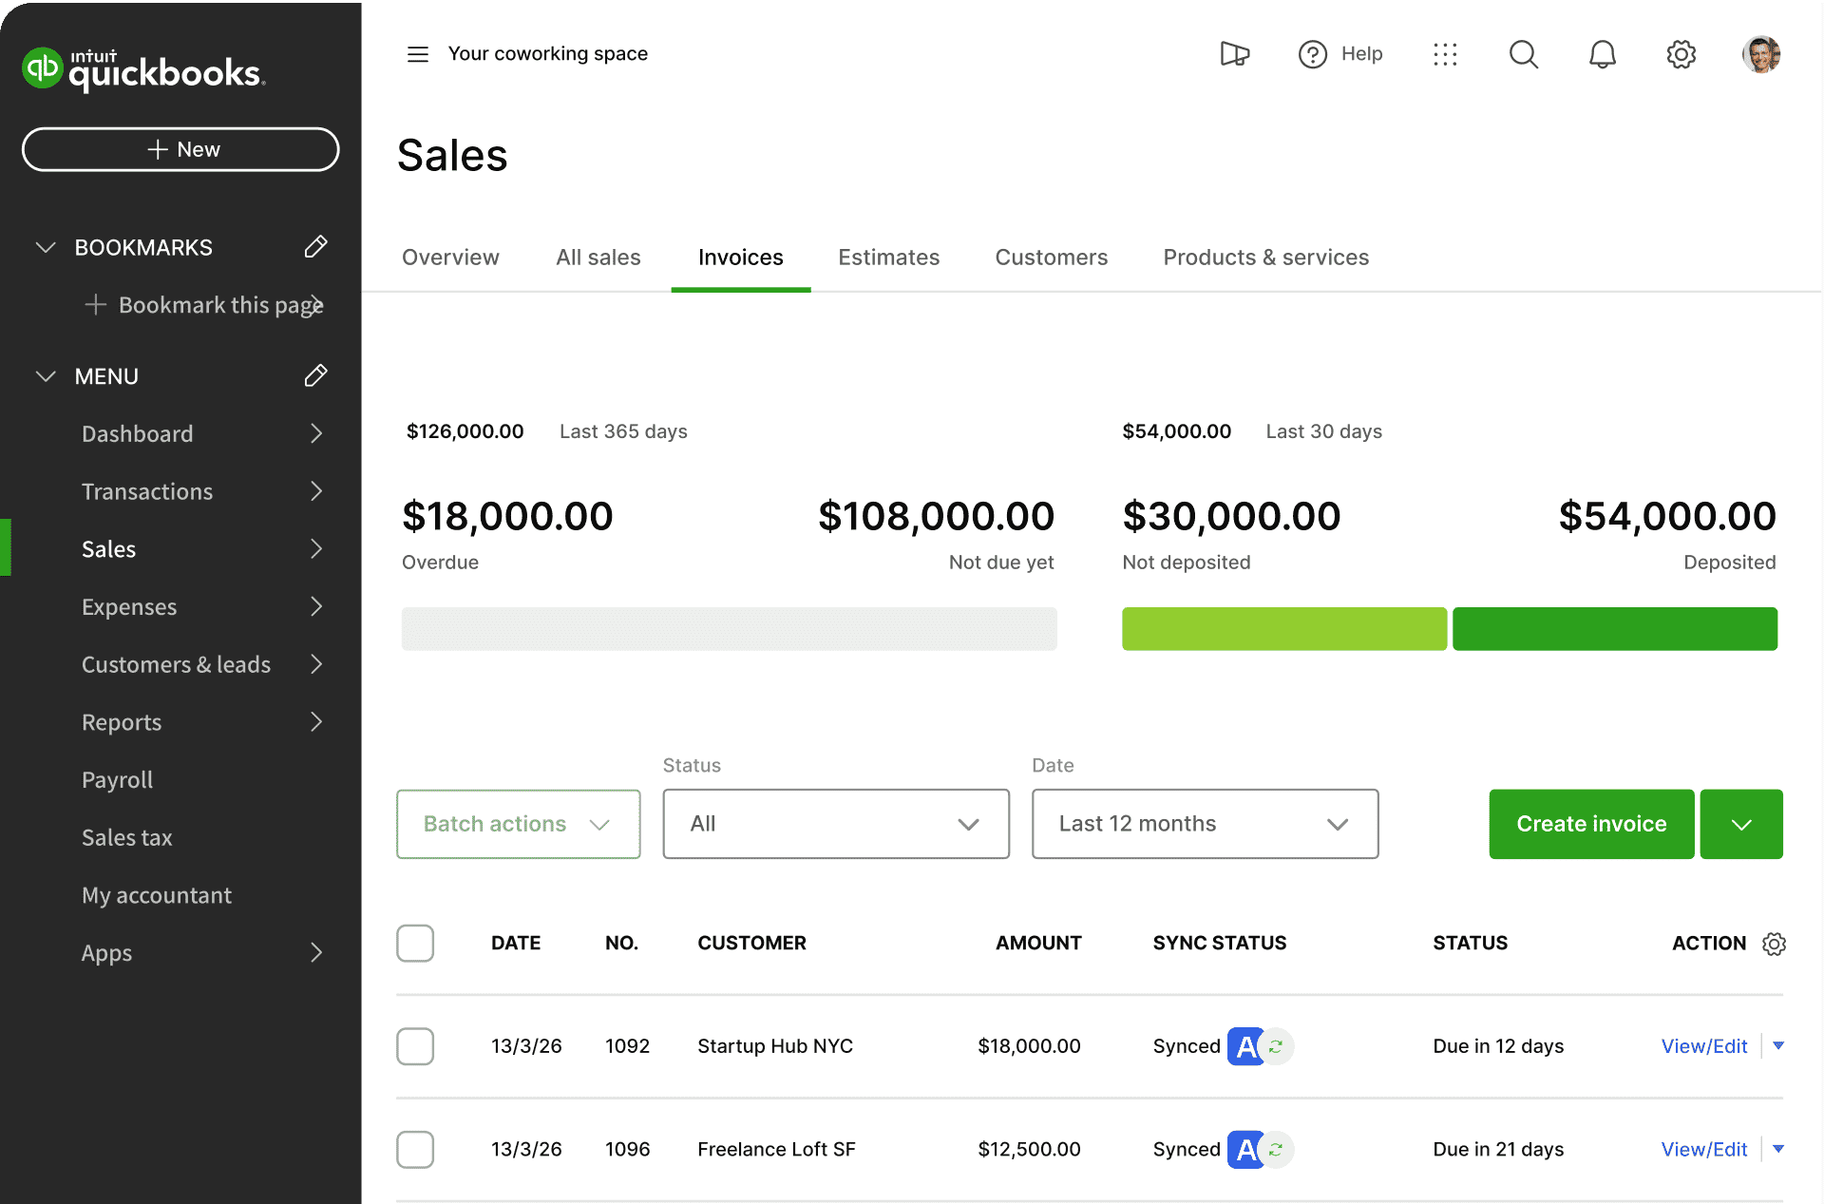Image resolution: width=1824 pixels, height=1204 pixels.
Task: Open the Last 12 months date dropdown
Action: pos(1204,823)
